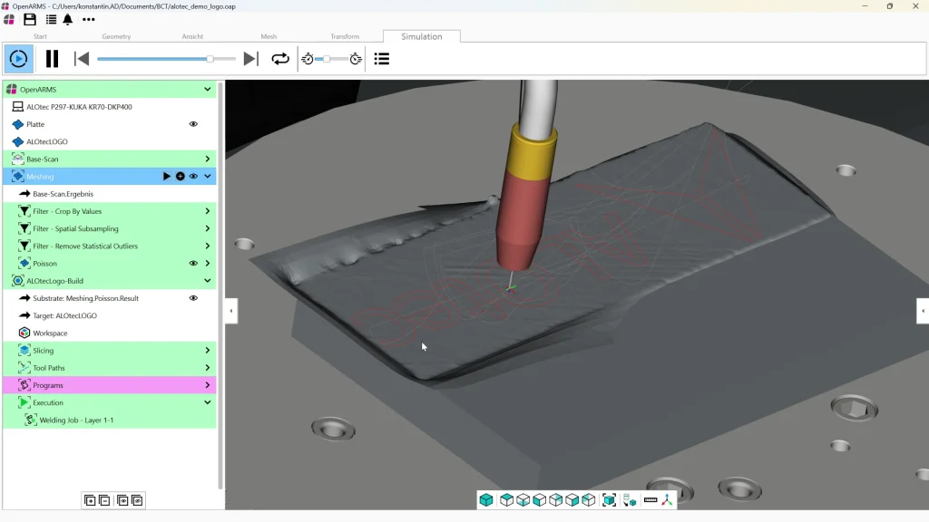Start the simulation with the circular play button

point(18,59)
